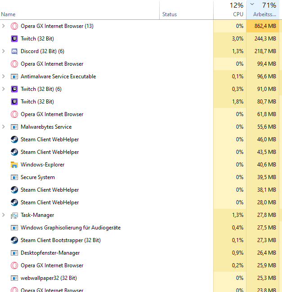The height and width of the screenshot is (292, 282).
Task: Click the Opera GX icon in the 25,9 MB row
Action: [14, 265]
